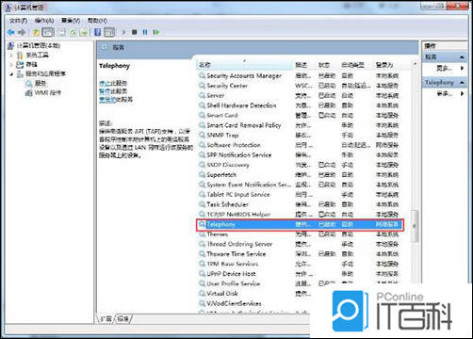Select the highlighted Telephony service row
The width and height of the screenshot is (473, 339).
[x=300, y=224]
